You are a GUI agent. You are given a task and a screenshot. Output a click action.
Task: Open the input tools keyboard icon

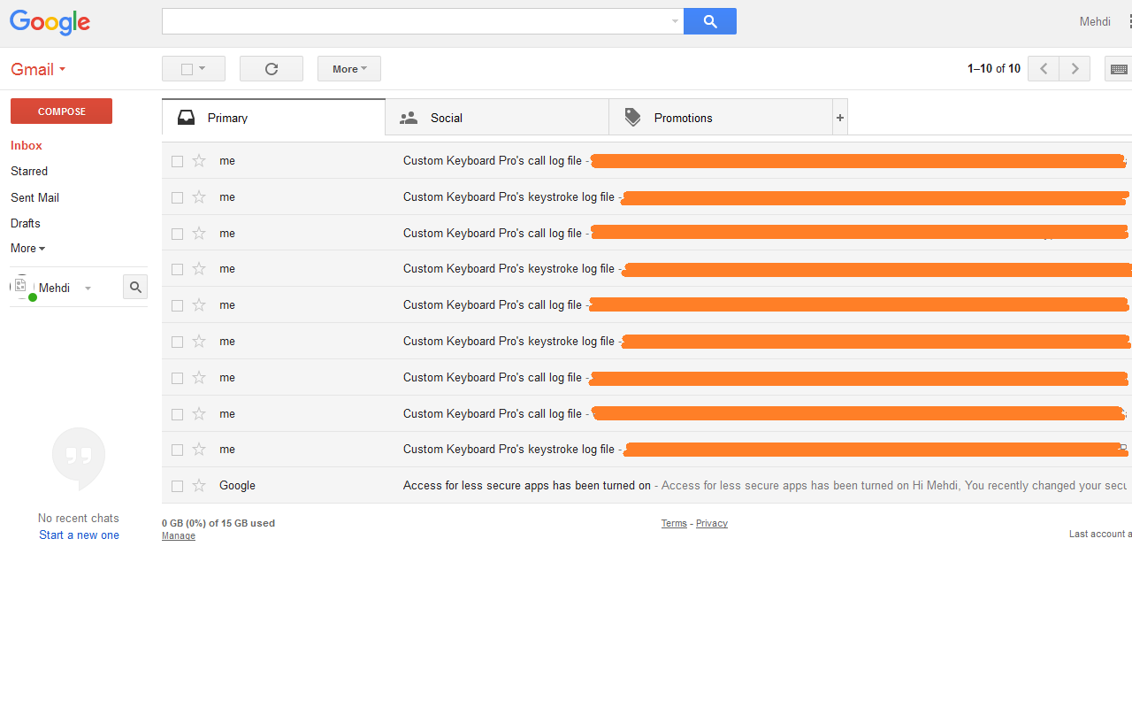(x=1118, y=69)
